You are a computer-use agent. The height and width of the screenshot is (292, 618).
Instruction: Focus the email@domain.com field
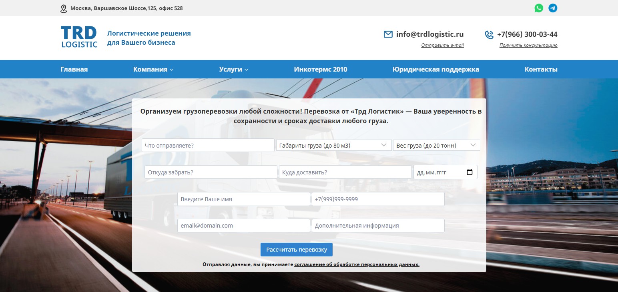coord(244,226)
